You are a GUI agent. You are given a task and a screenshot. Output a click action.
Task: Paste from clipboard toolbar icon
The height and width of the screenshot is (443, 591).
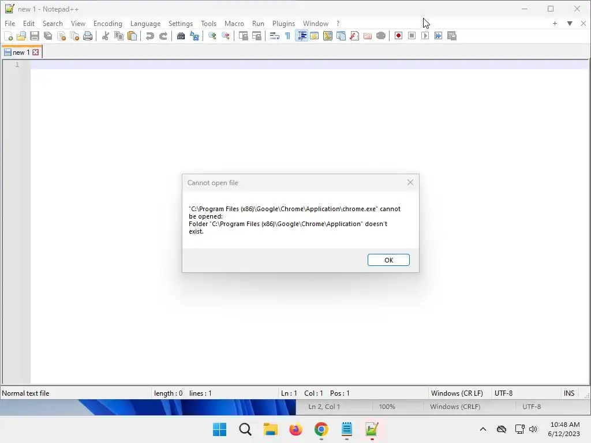click(132, 36)
